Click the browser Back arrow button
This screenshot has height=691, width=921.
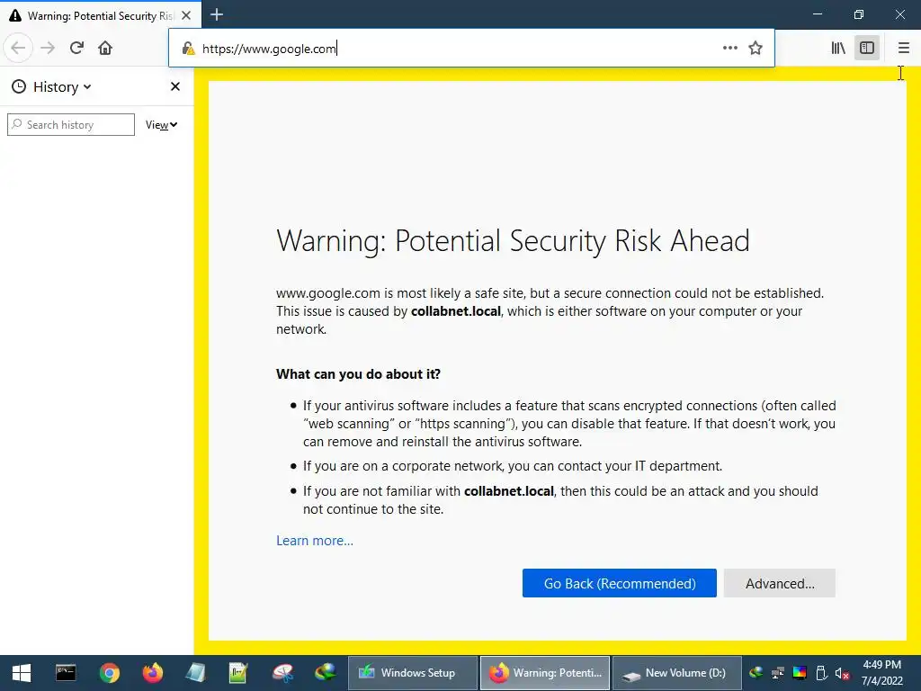coord(18,49)
